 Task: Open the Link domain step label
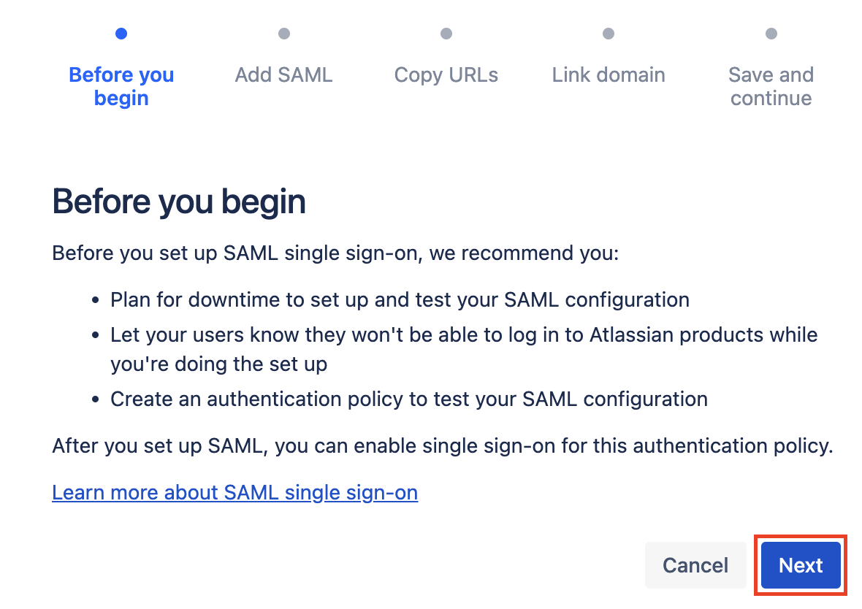pyautogui.click(x=609, y=75)
